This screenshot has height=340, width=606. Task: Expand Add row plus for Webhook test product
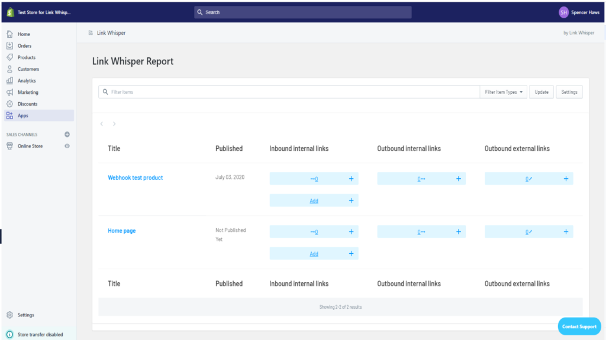[x=351, y=201]
